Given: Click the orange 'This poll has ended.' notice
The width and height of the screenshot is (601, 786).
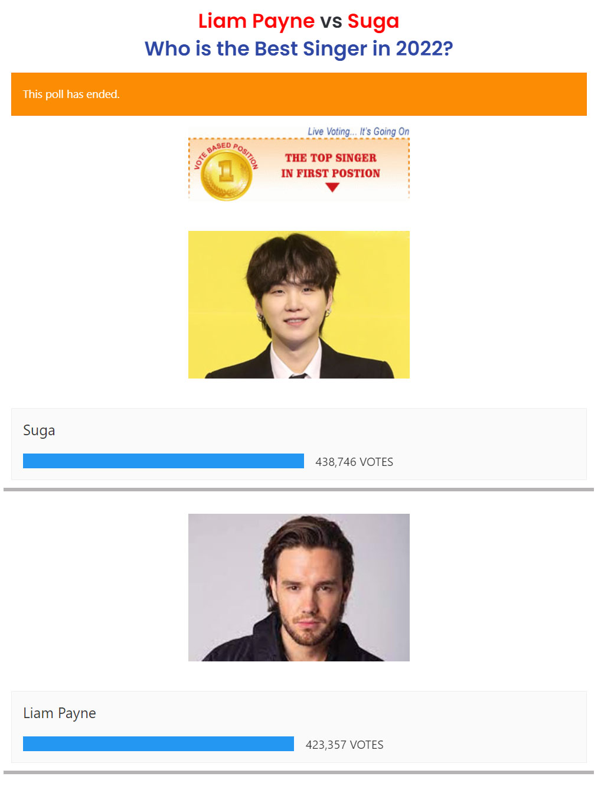Looking at the screenshot, I should pyautogui.click(x=299, y=94).
